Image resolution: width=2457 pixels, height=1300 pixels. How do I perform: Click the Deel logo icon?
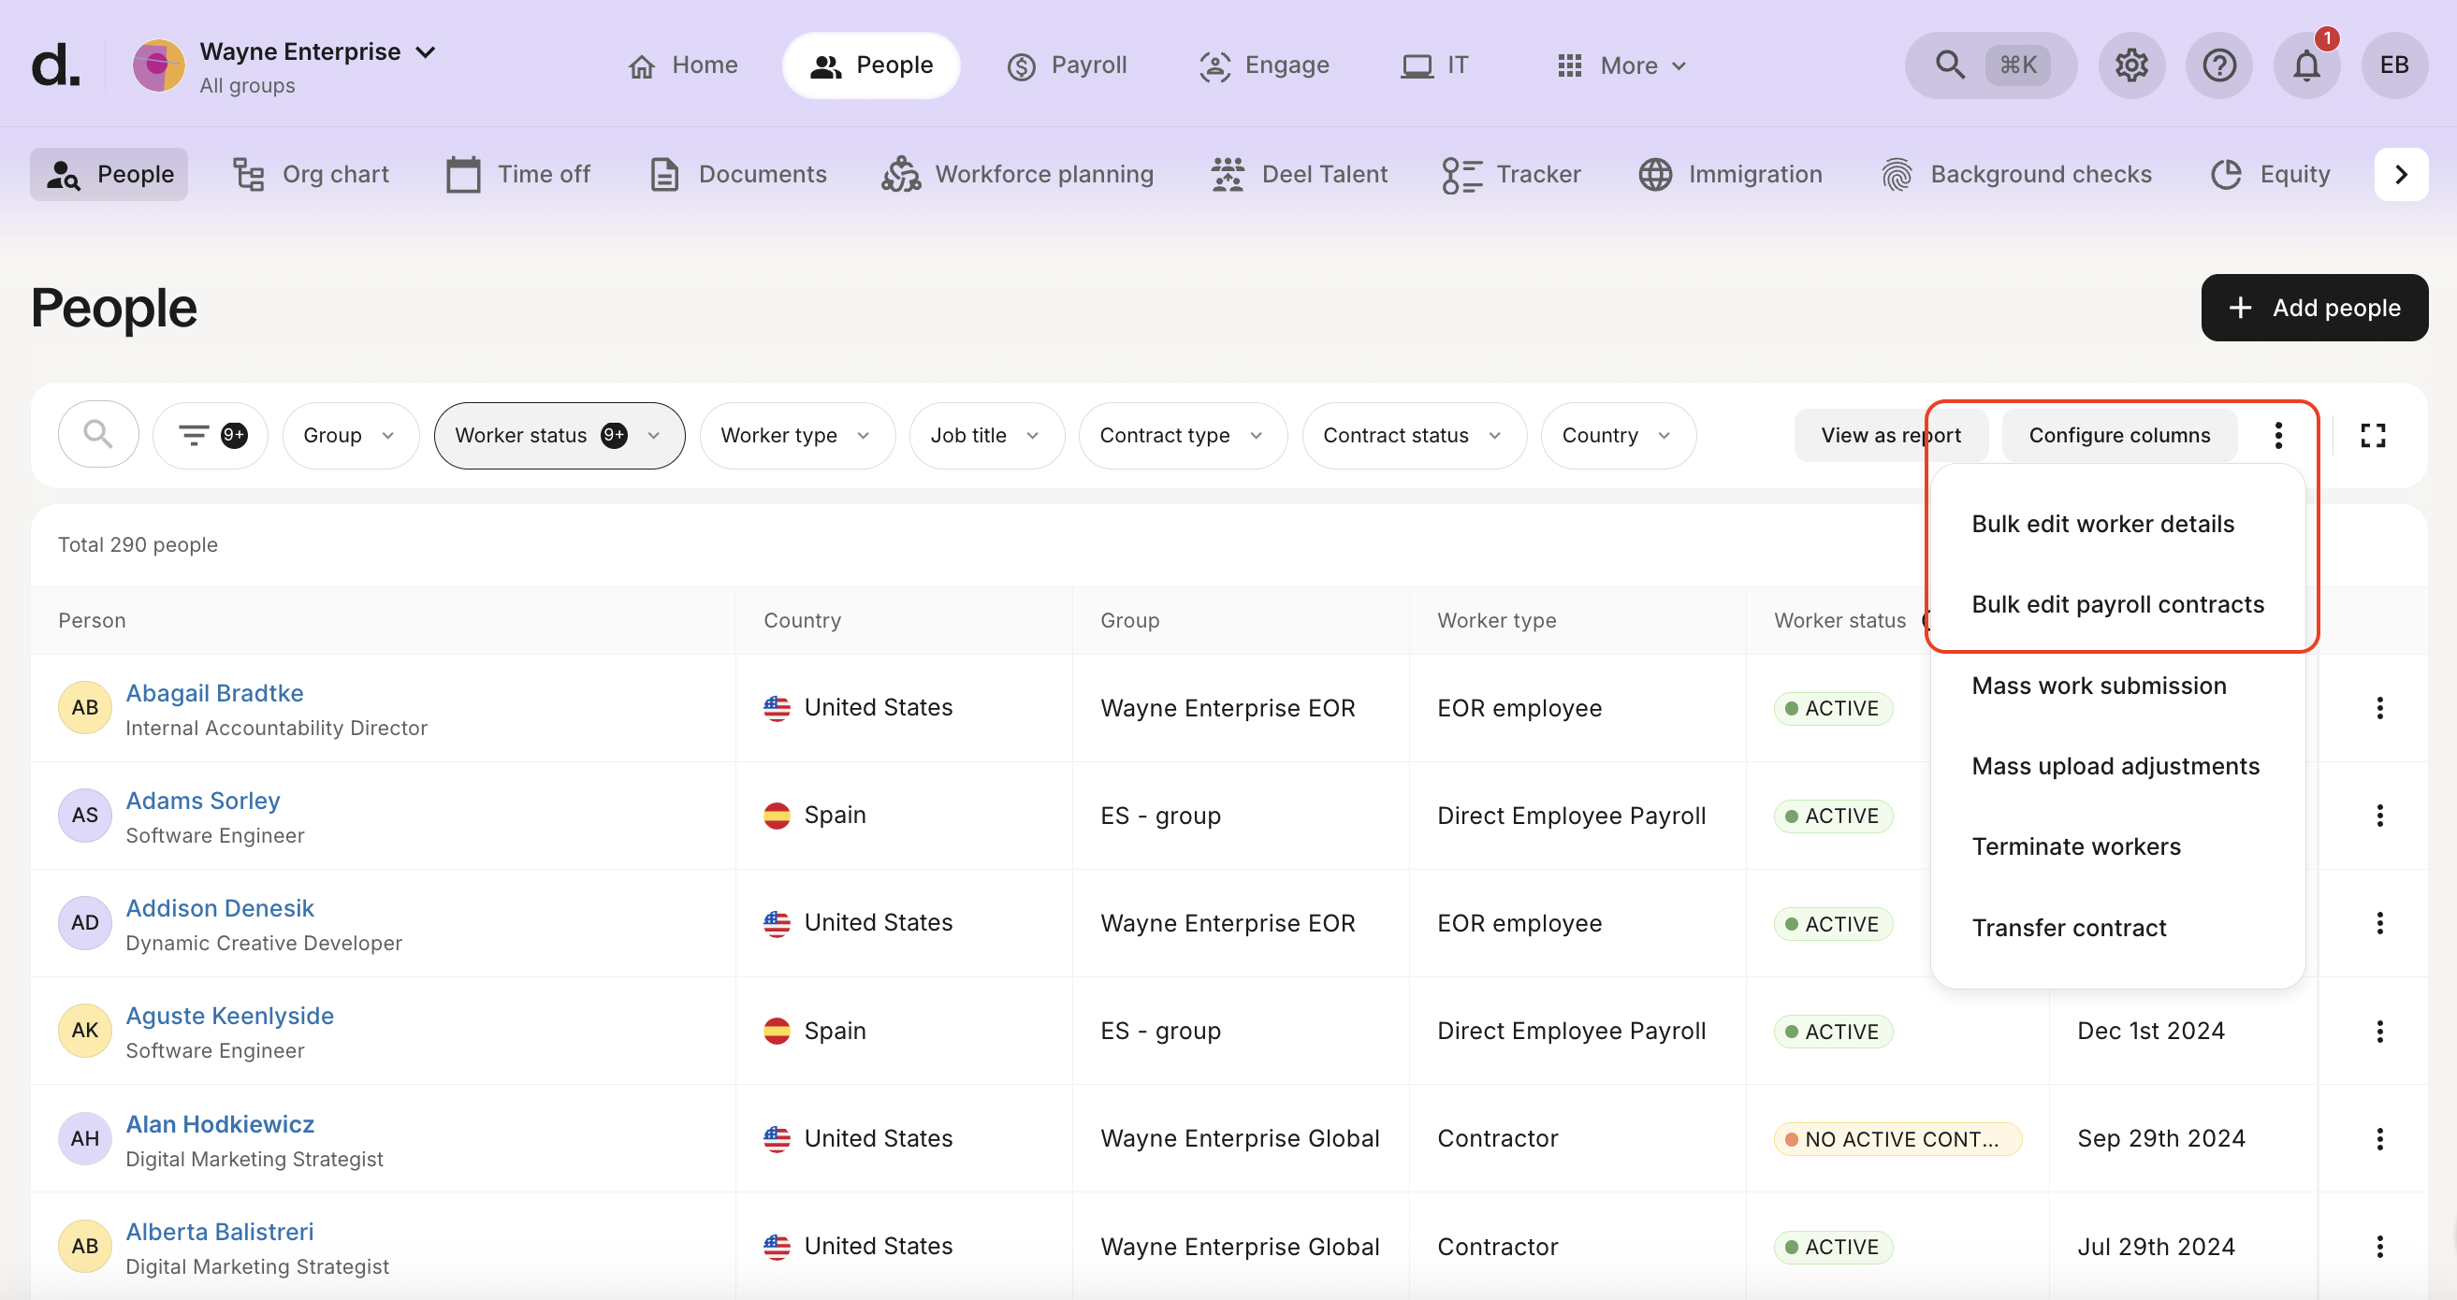[55, 65]
